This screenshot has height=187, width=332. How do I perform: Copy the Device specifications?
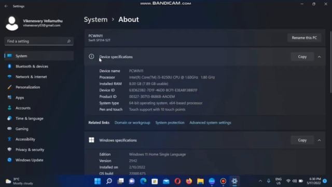(x=302, y=57)
